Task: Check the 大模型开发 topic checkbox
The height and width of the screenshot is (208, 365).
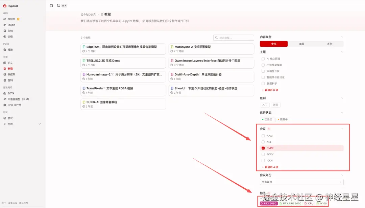Action: pyautogui.click(x=263, y=71)
